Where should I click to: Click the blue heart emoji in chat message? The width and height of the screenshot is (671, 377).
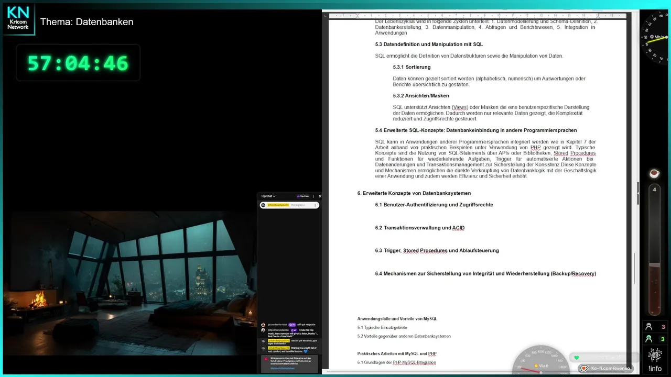tap(306, 351)
